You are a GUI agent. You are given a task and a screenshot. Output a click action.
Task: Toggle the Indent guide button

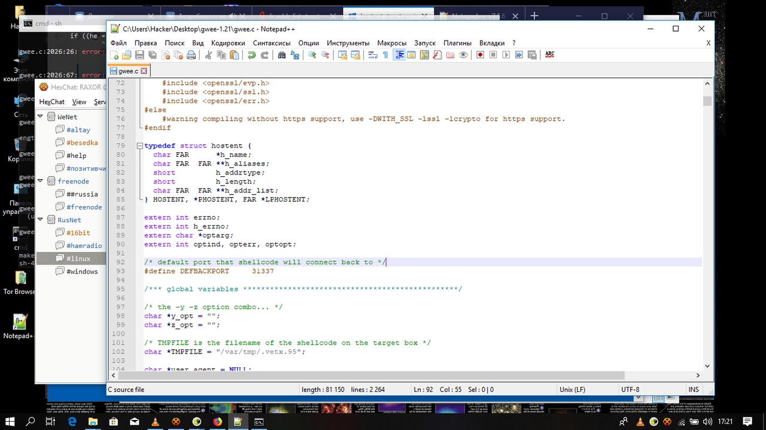click(x=399, y=55)
